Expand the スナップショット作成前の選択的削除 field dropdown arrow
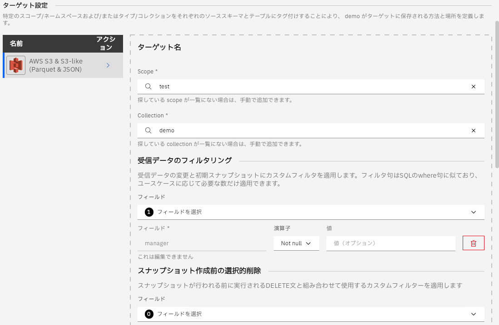Image resolution: width=499 pixels, height=325 pixels. click(x=474, y=314)
